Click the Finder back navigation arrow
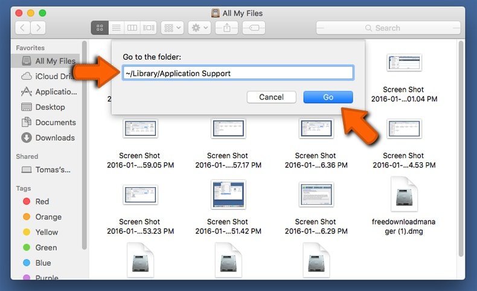477x291 pixels. (x=23, y=28)
